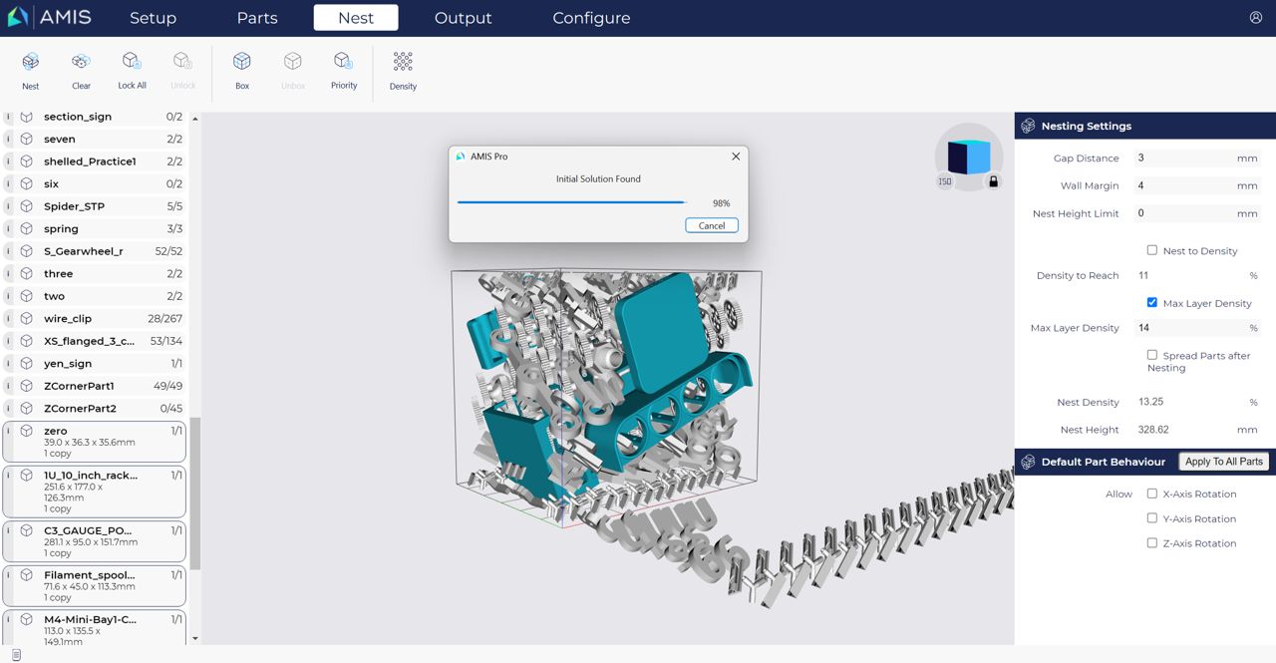This screenshot has height=663, width=1276.
Task: Select the XS_flanged_3_c... part row
Action: [95, 341]
